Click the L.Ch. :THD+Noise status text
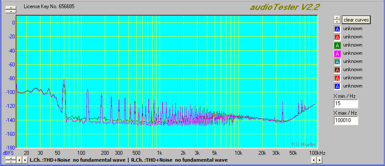Screen dimensions: 385x166 tap(77, 160)
